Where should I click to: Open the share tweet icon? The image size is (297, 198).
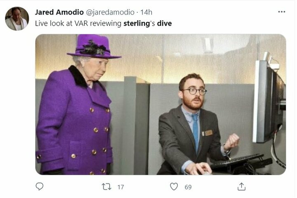coord(241,186)
